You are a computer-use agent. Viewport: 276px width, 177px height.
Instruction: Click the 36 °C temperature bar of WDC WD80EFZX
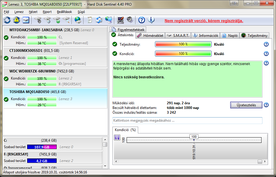pos(42,84)
